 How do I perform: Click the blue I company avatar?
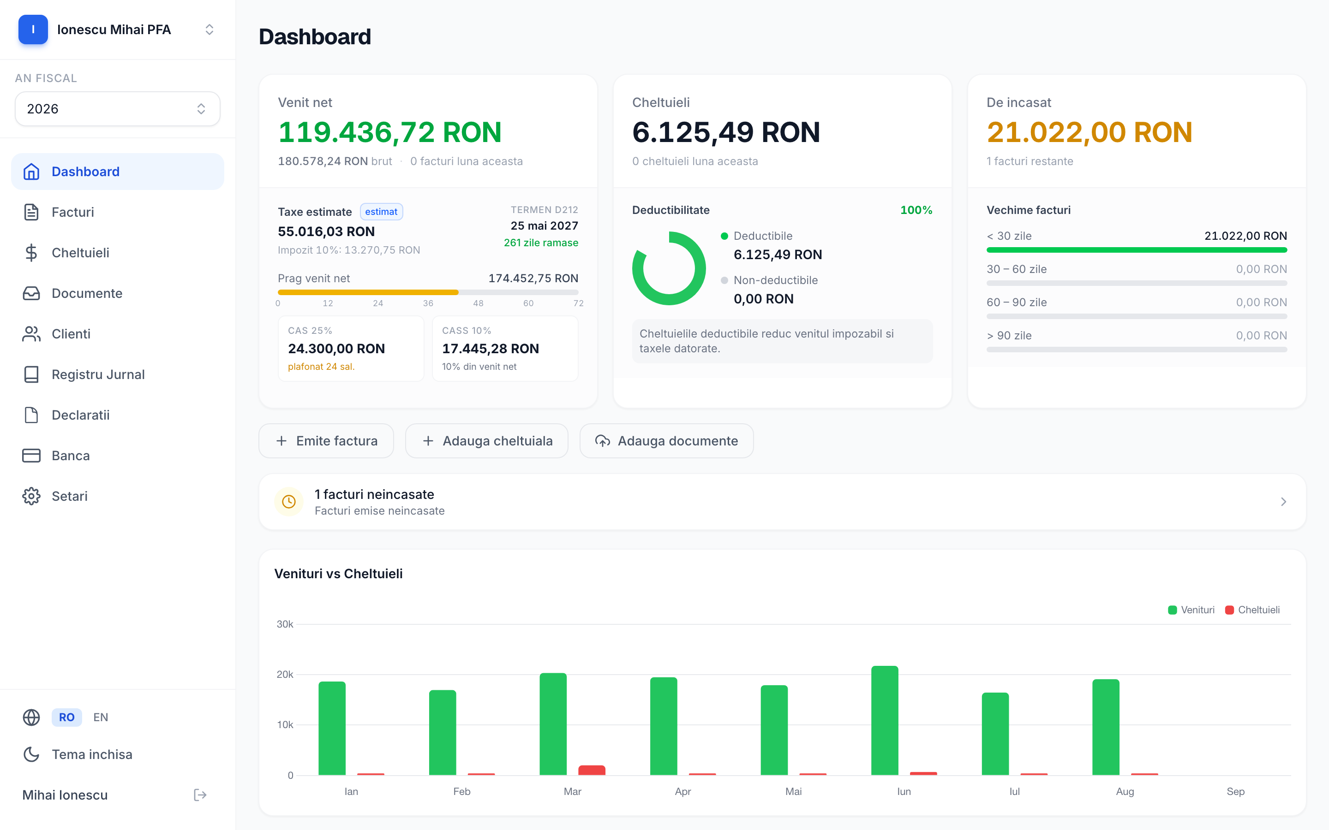click(33, 30)
